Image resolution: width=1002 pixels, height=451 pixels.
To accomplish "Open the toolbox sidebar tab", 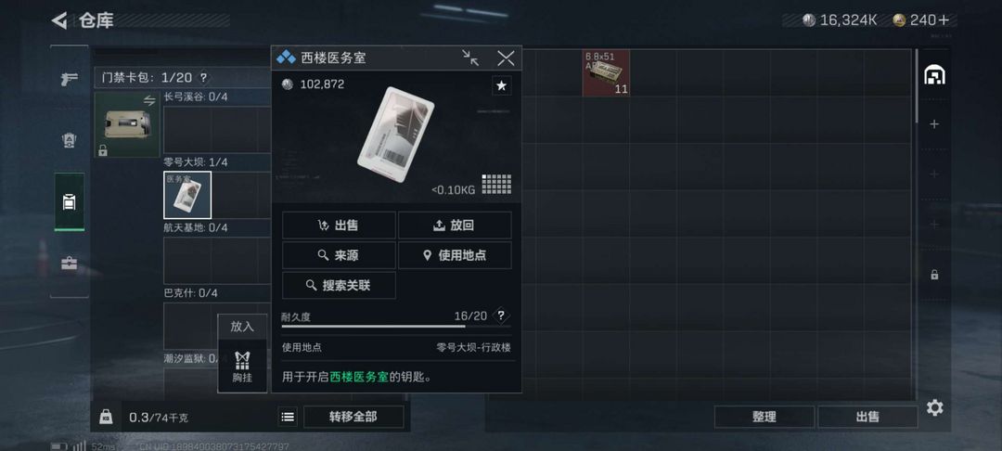I will 69,264.
